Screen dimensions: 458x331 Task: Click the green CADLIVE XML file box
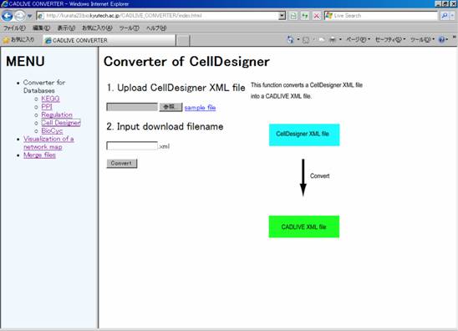[x=303, y=227]
